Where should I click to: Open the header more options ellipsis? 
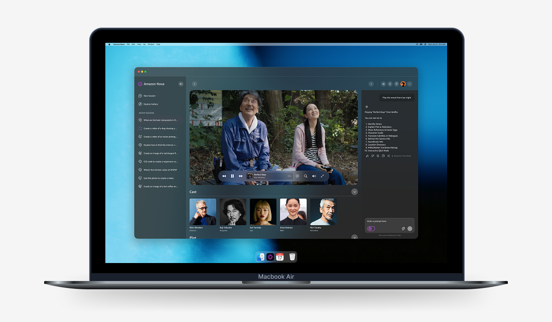tap(409, 84)
